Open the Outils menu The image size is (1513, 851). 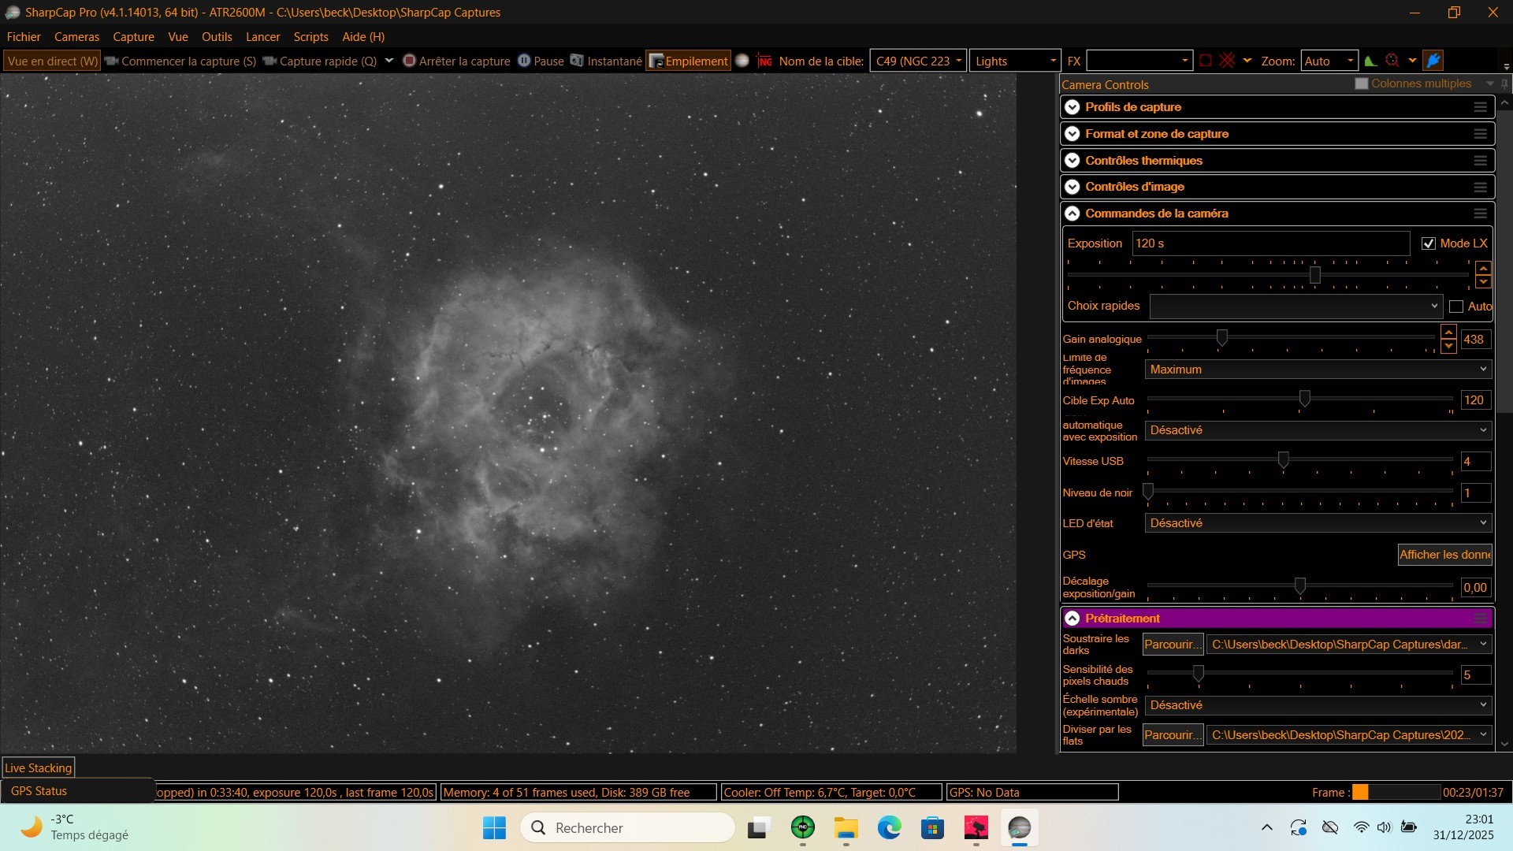click(216, 36)
